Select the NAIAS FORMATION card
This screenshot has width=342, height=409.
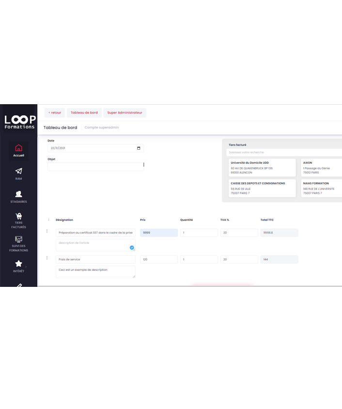[321, 188]
